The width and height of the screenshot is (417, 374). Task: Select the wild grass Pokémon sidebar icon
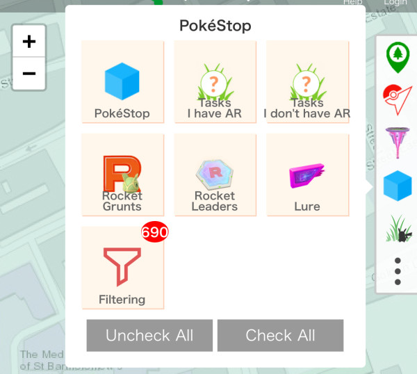[x=399, y=228]
